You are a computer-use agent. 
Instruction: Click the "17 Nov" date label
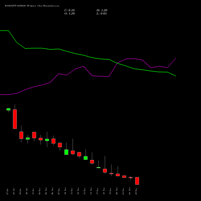tap(97, 191)
